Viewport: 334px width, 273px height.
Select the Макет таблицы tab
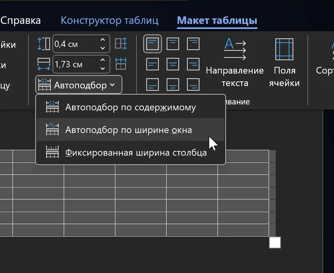217,21
